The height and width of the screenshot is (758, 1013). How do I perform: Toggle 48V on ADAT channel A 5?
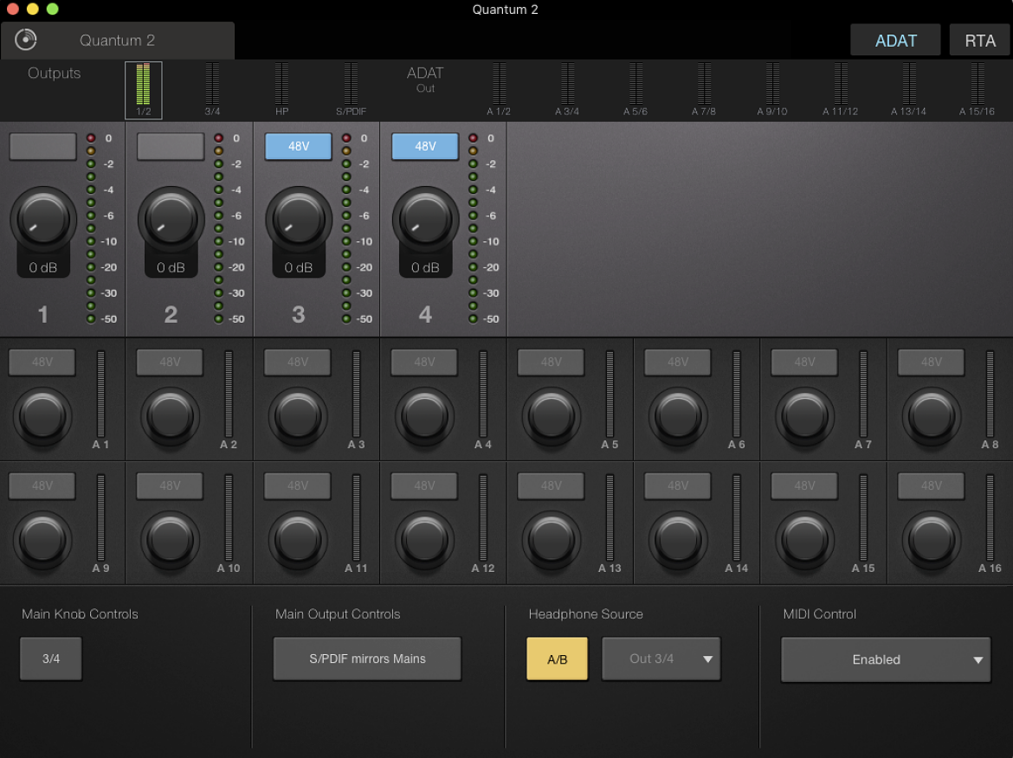pyautogui.click(x=551, y=363)
